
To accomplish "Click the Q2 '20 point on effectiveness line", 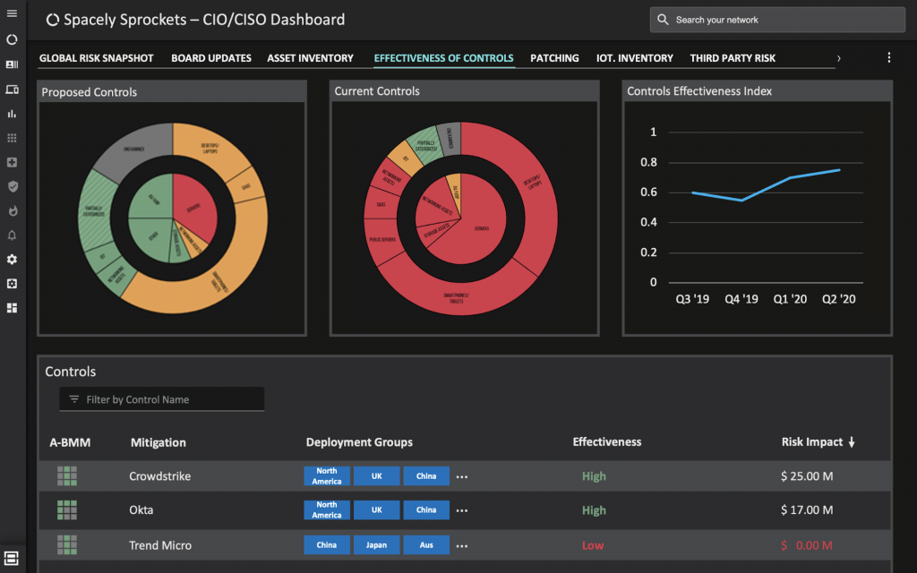I will tap(839, 170).
